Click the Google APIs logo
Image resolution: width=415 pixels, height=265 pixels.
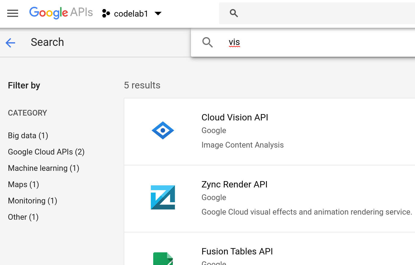coord(61,13)
